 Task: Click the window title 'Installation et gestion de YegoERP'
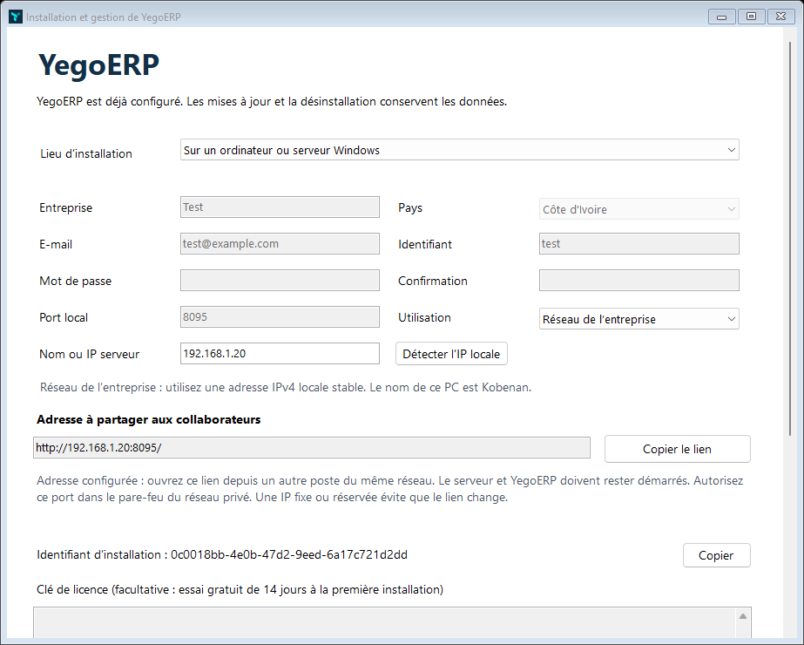[104, 17]
